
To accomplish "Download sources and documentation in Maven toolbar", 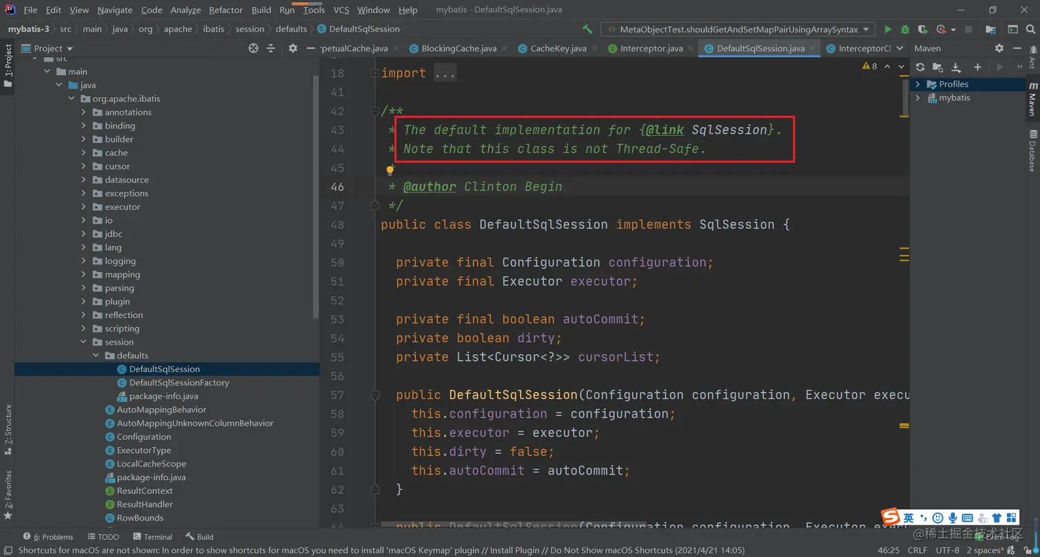I will (x=955, y=67).
